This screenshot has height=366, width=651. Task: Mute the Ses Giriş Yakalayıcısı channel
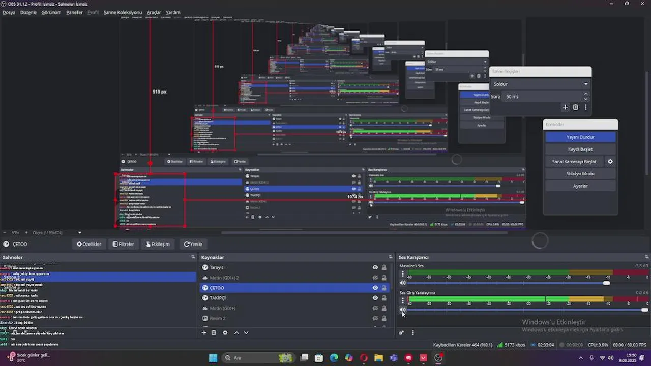[x=403, y=310]
